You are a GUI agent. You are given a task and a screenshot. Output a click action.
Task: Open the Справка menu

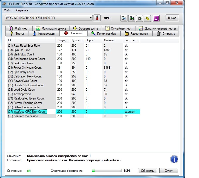click(x=22, y=10)
